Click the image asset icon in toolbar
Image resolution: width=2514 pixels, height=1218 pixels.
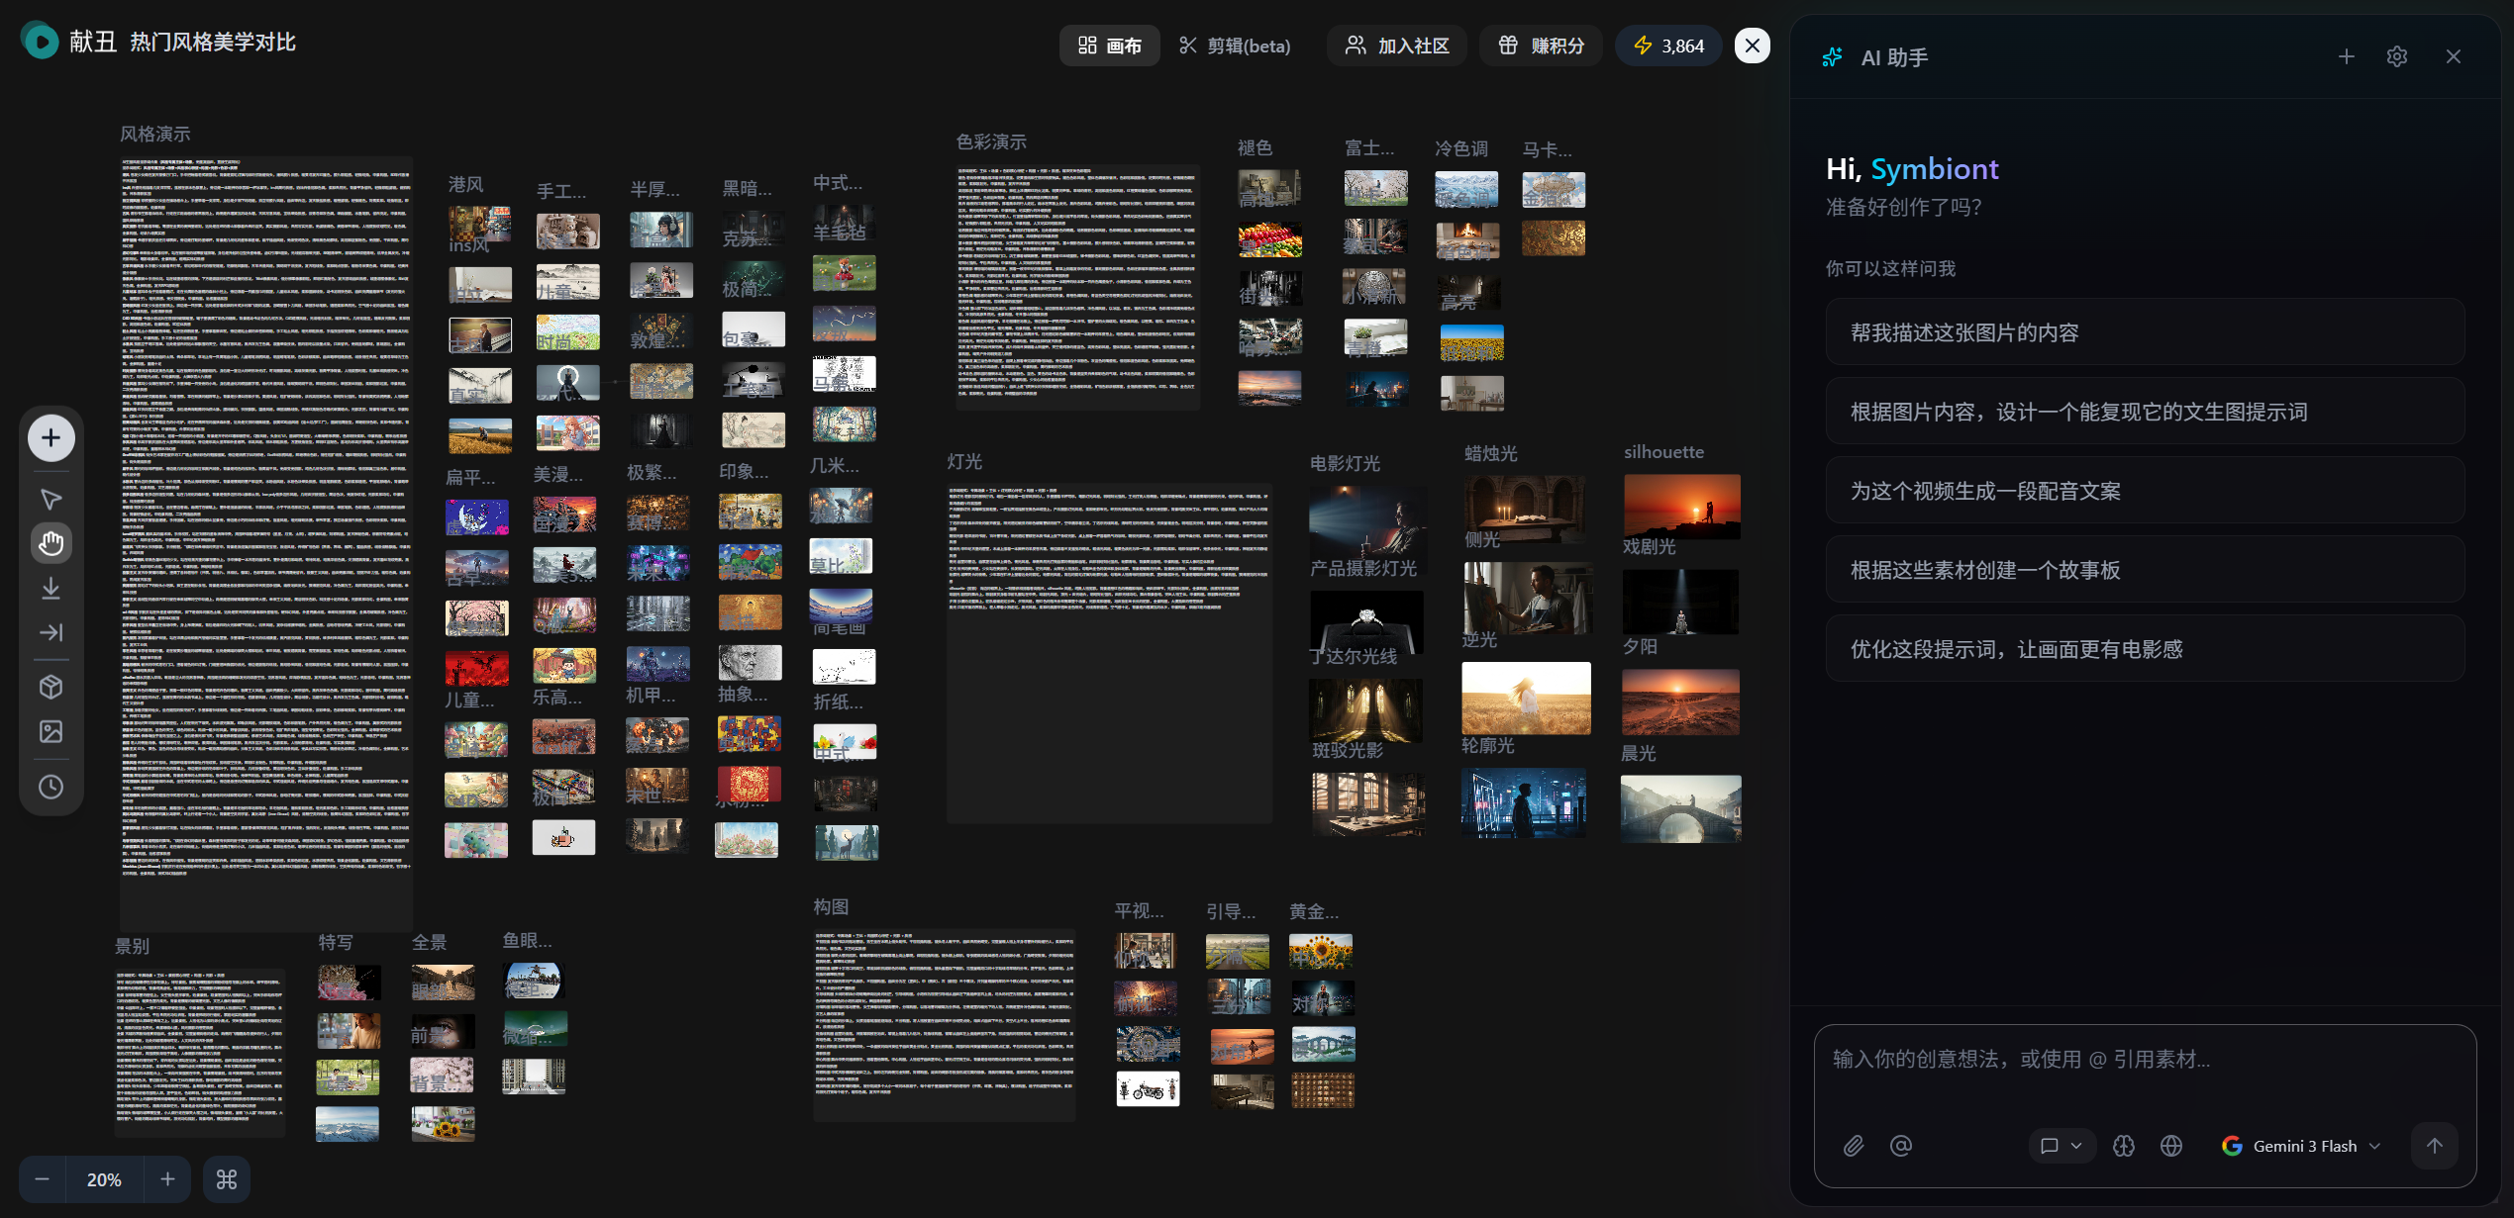51,731
